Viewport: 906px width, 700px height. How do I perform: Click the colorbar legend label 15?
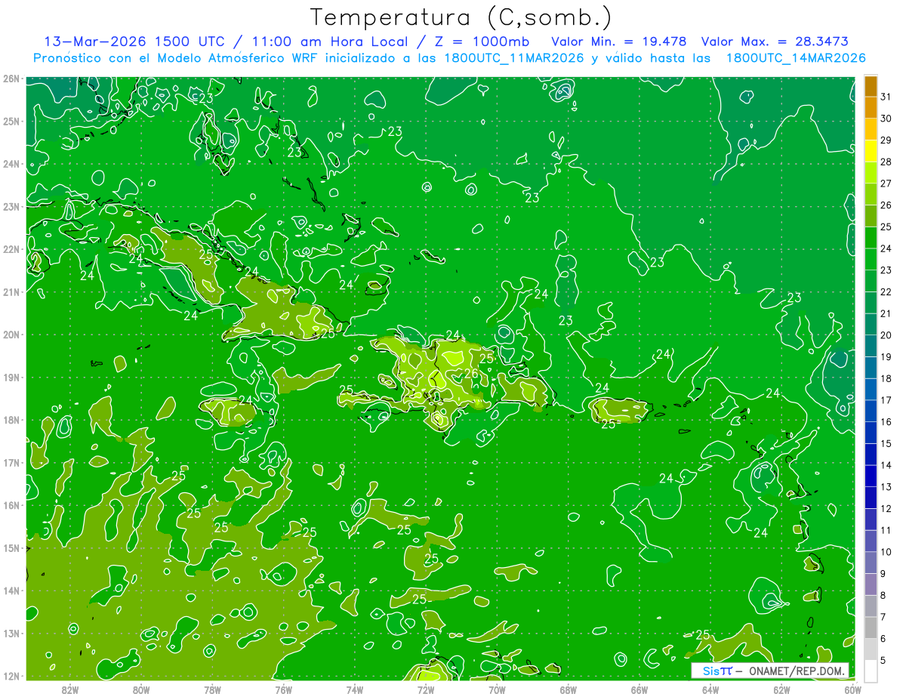pos(886,443)
